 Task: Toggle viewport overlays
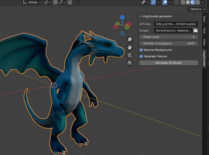pyautogui.click(x=165, y=2)
